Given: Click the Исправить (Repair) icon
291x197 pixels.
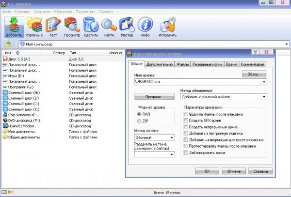Looking at the screenshot, I should 167,27.
